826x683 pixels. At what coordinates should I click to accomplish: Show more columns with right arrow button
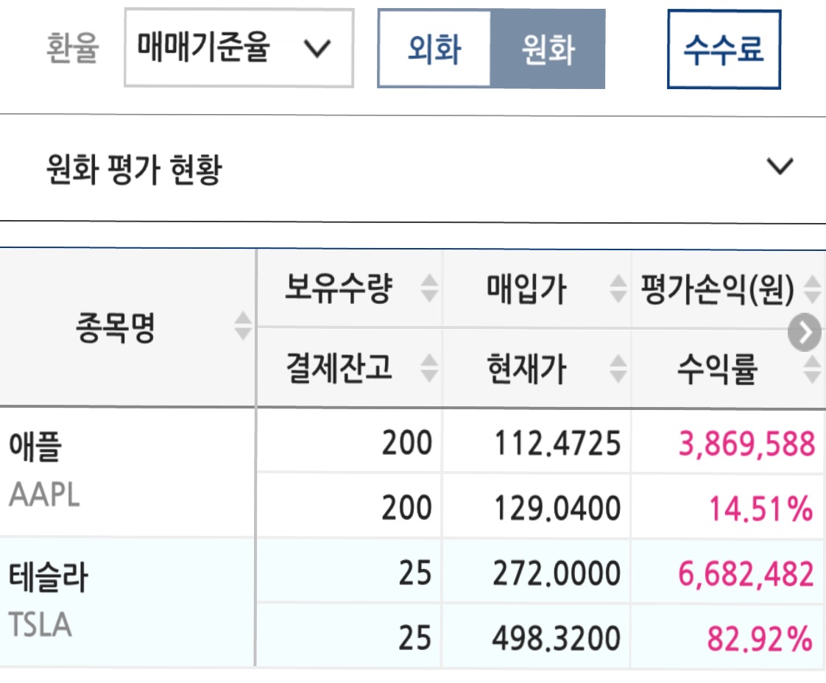(805, 332)
